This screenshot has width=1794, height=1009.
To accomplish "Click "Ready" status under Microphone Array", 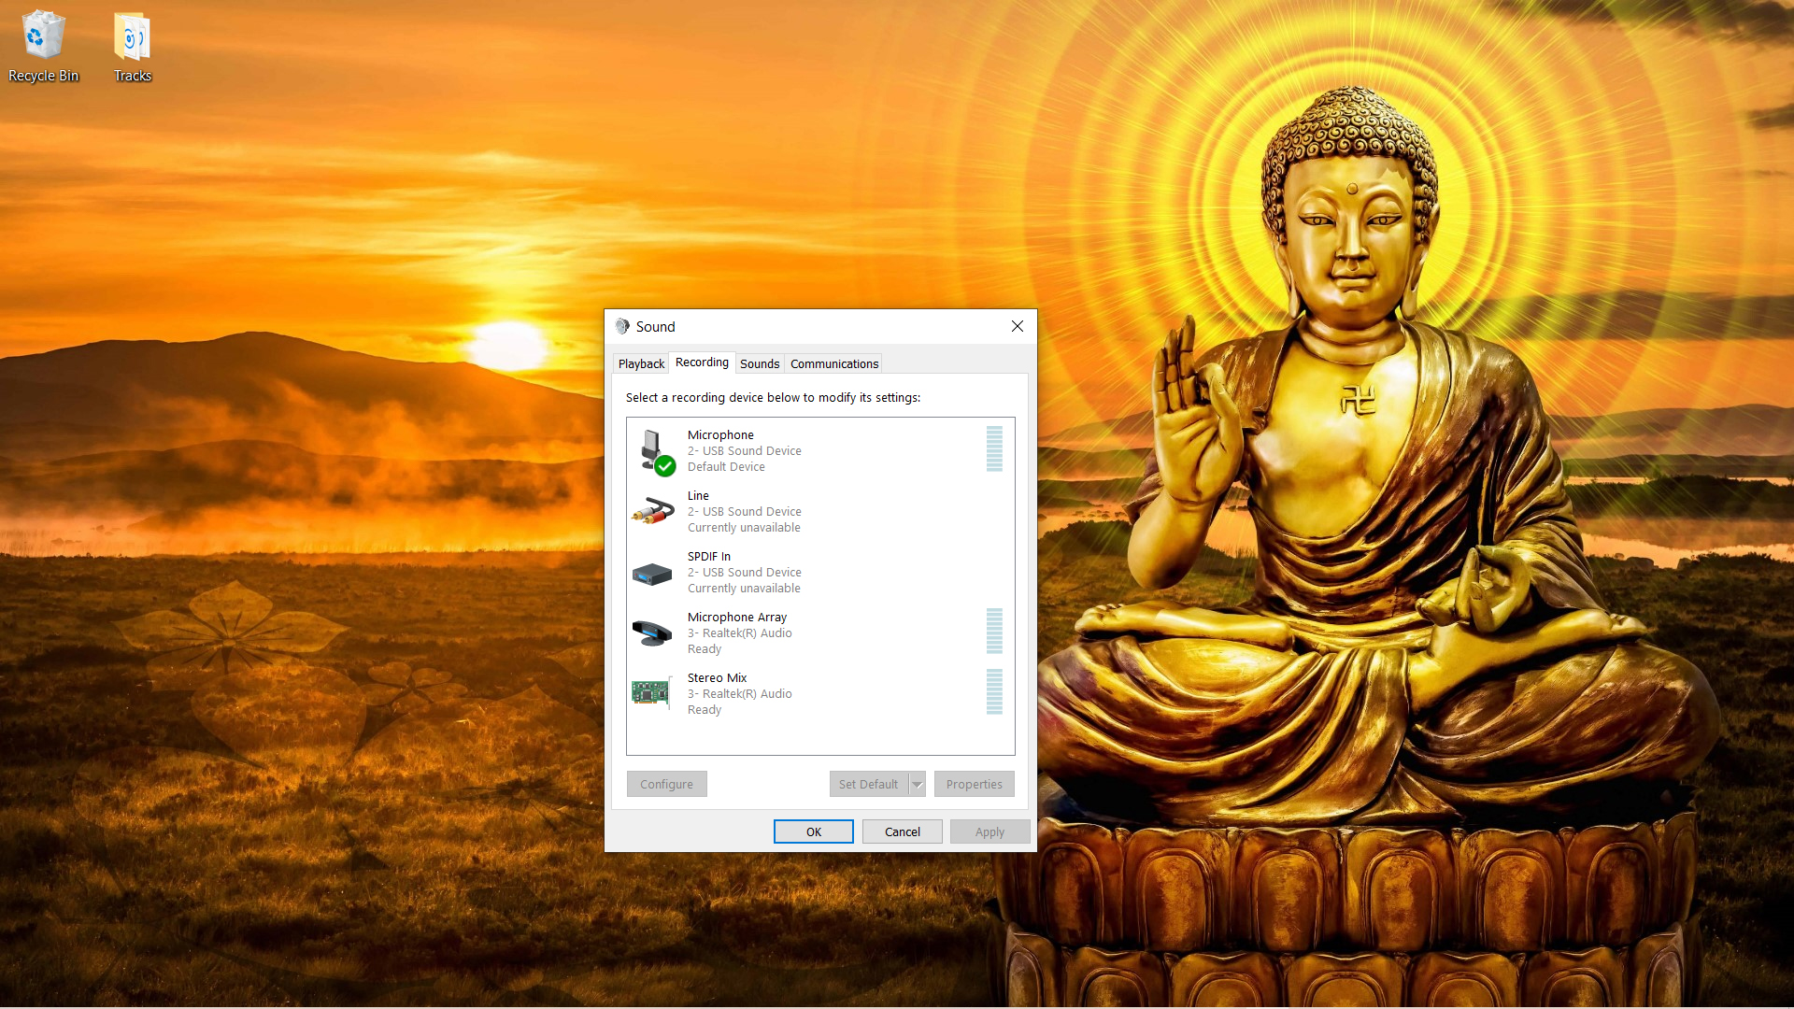I will pos(705,648).
